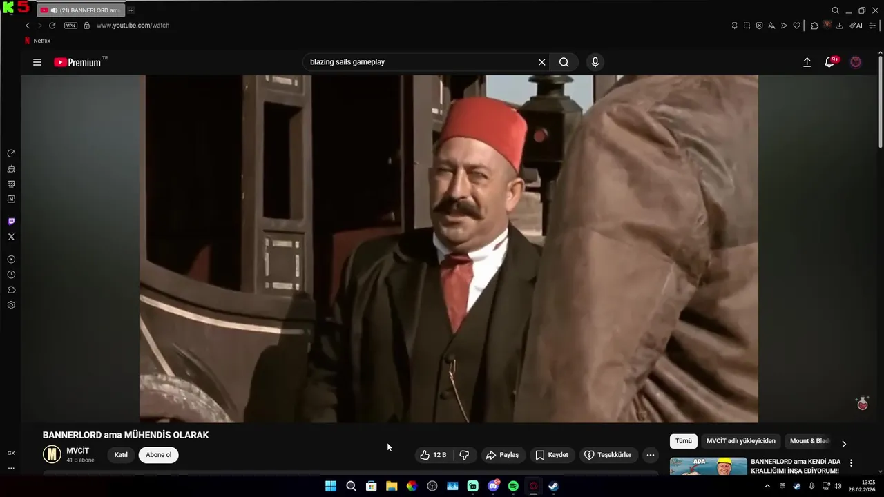884x497 pixels.
Task: Dislike the video with thumbs-down
Action: point(464,455)
